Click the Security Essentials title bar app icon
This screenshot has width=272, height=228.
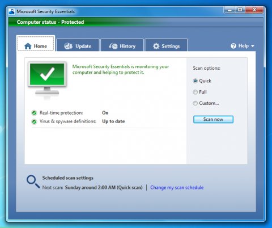click(12, 11)
